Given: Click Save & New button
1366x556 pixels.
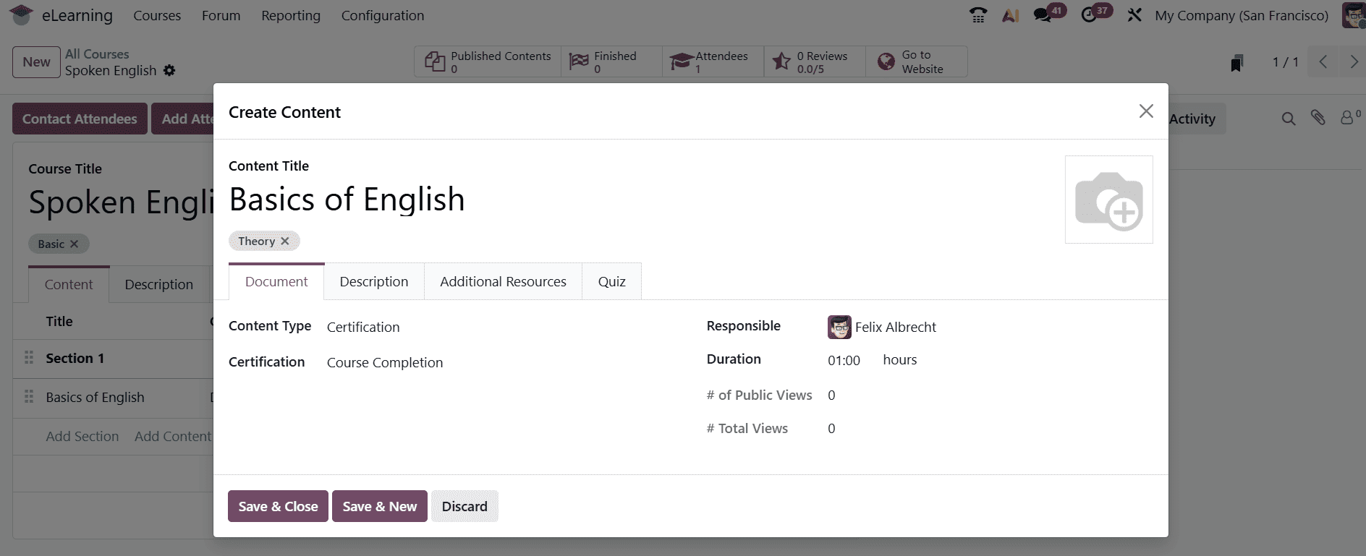Looking at the screenshot, I should click(380, 506).
